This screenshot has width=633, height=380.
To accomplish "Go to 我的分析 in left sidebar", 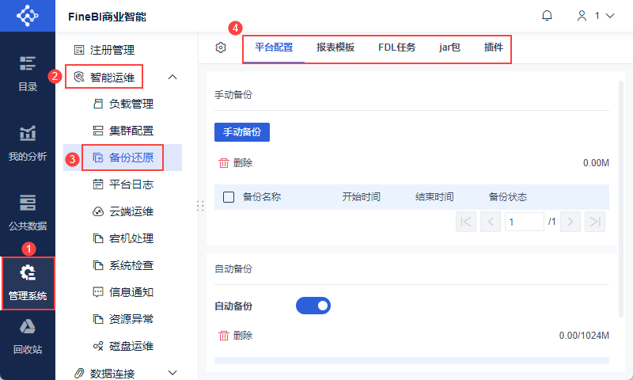I will [28, 133].
